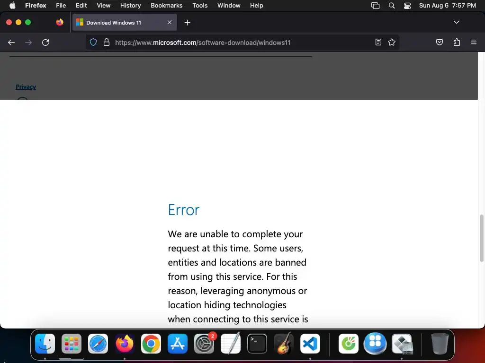Image resolution: width=485 pixels, height=363 pixels.
Task: Click the forward navigation arrow
Action: pyautogui.click(x=28, y=43)
